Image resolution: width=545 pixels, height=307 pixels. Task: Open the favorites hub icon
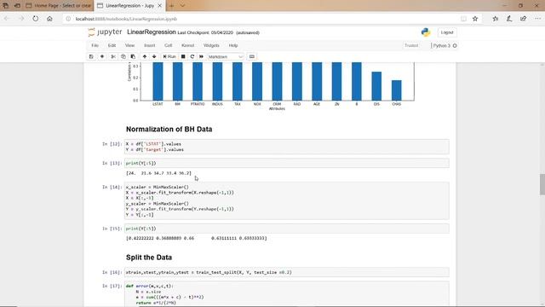[x=496, y=19]
